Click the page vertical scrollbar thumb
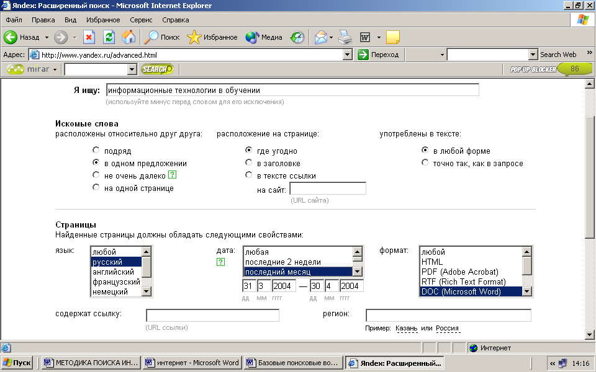596x372 pixels. 590,177
